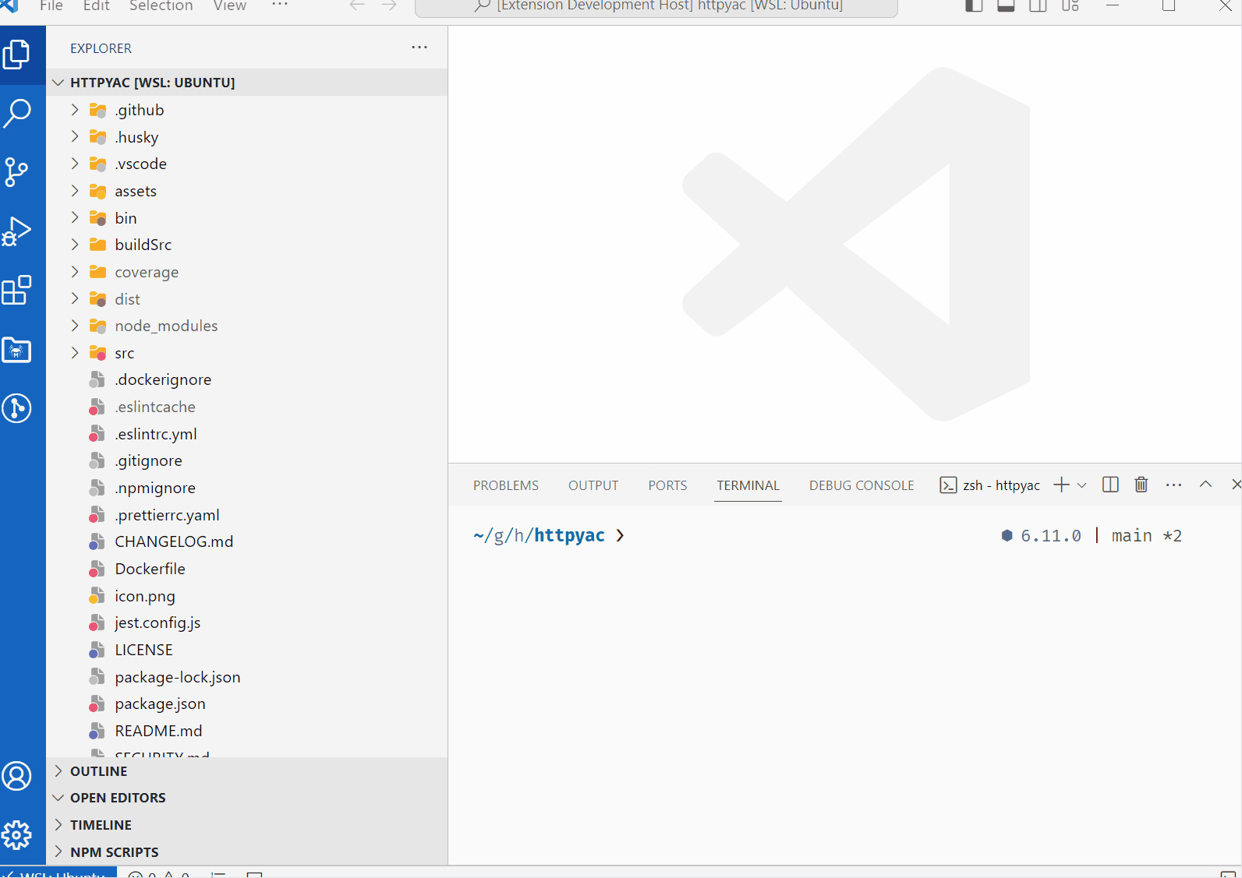Open the Explorer view in activity bar
The height and width of the screenshot is (878, 1242).
click(x=17, y=55)
